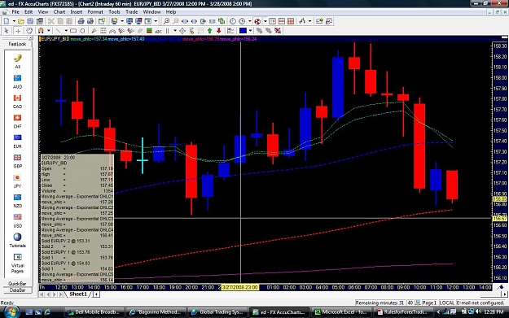Screen dimensions: 509x318
Task: Click the red X delete drawings icon
Action: click(x=278, y=31)
